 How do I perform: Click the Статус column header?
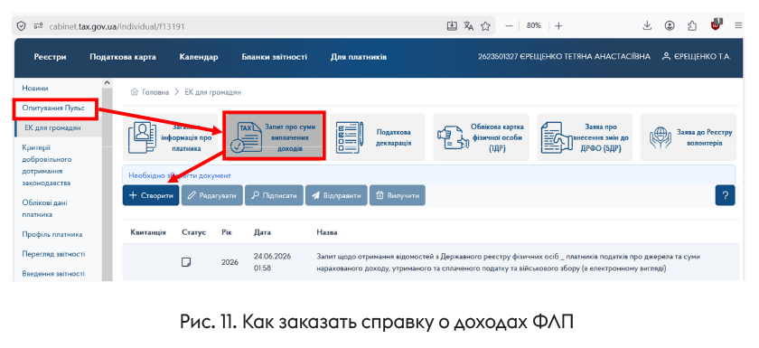193,233
